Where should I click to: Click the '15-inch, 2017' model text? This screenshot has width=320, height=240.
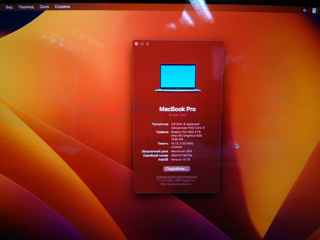coord(177,115)
